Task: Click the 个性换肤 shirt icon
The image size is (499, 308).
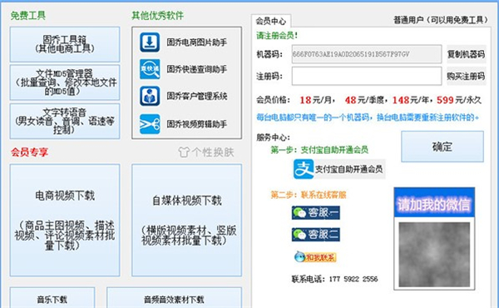Action: [x=184, y=152]
